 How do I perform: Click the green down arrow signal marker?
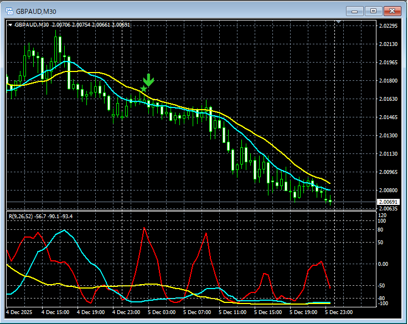pyautogui.click(x=148, y=80)
